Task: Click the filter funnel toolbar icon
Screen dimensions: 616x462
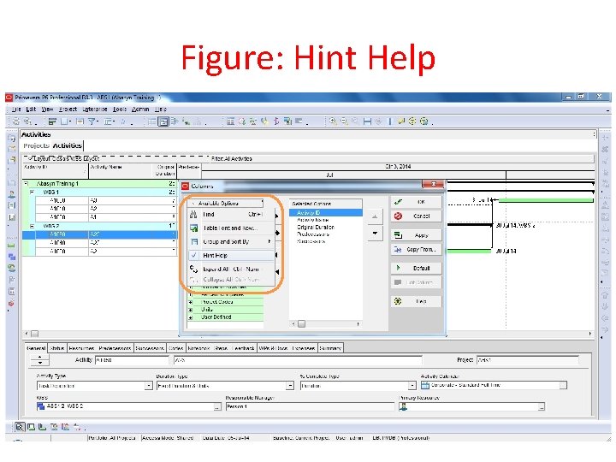Action: (x=92, y=121)
